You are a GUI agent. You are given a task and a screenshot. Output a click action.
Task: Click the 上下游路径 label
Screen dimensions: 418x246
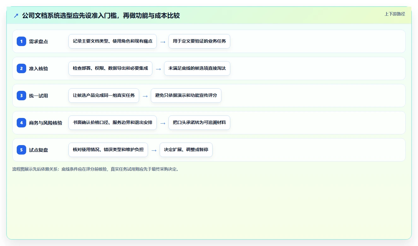[395, 14]
